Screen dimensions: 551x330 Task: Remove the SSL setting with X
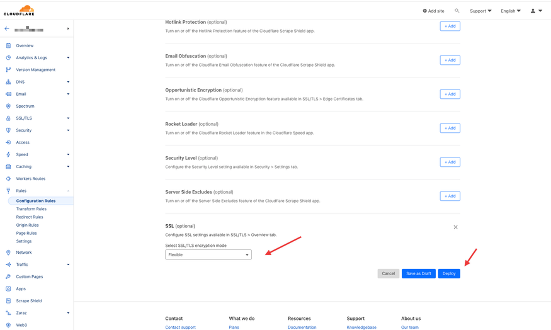(455, 227)
